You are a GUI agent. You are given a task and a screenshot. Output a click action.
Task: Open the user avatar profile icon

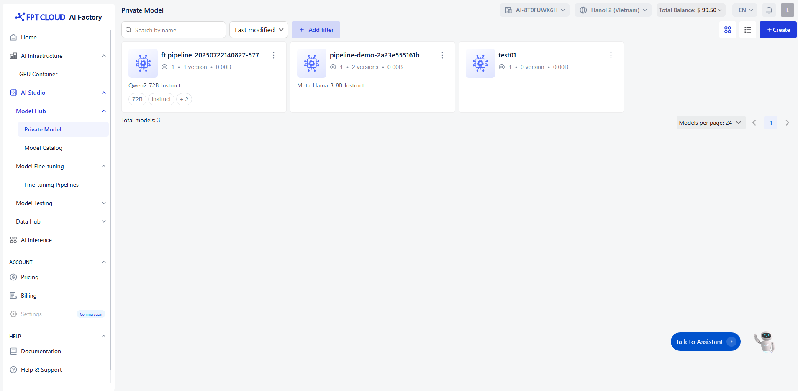click(787, 10)
